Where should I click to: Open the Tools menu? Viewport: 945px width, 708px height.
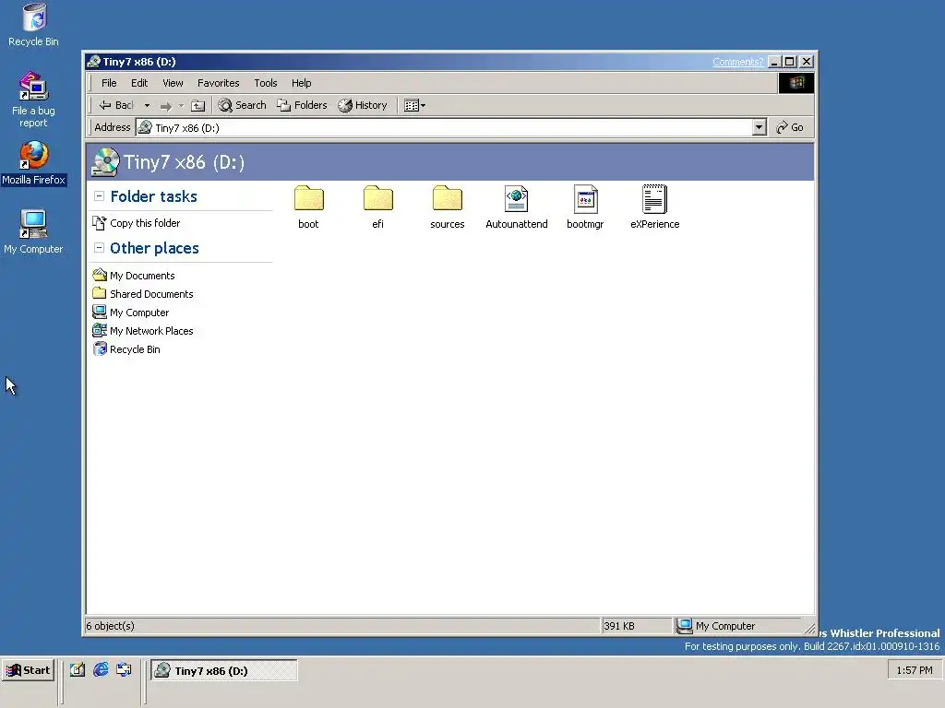tap(265, 83)
